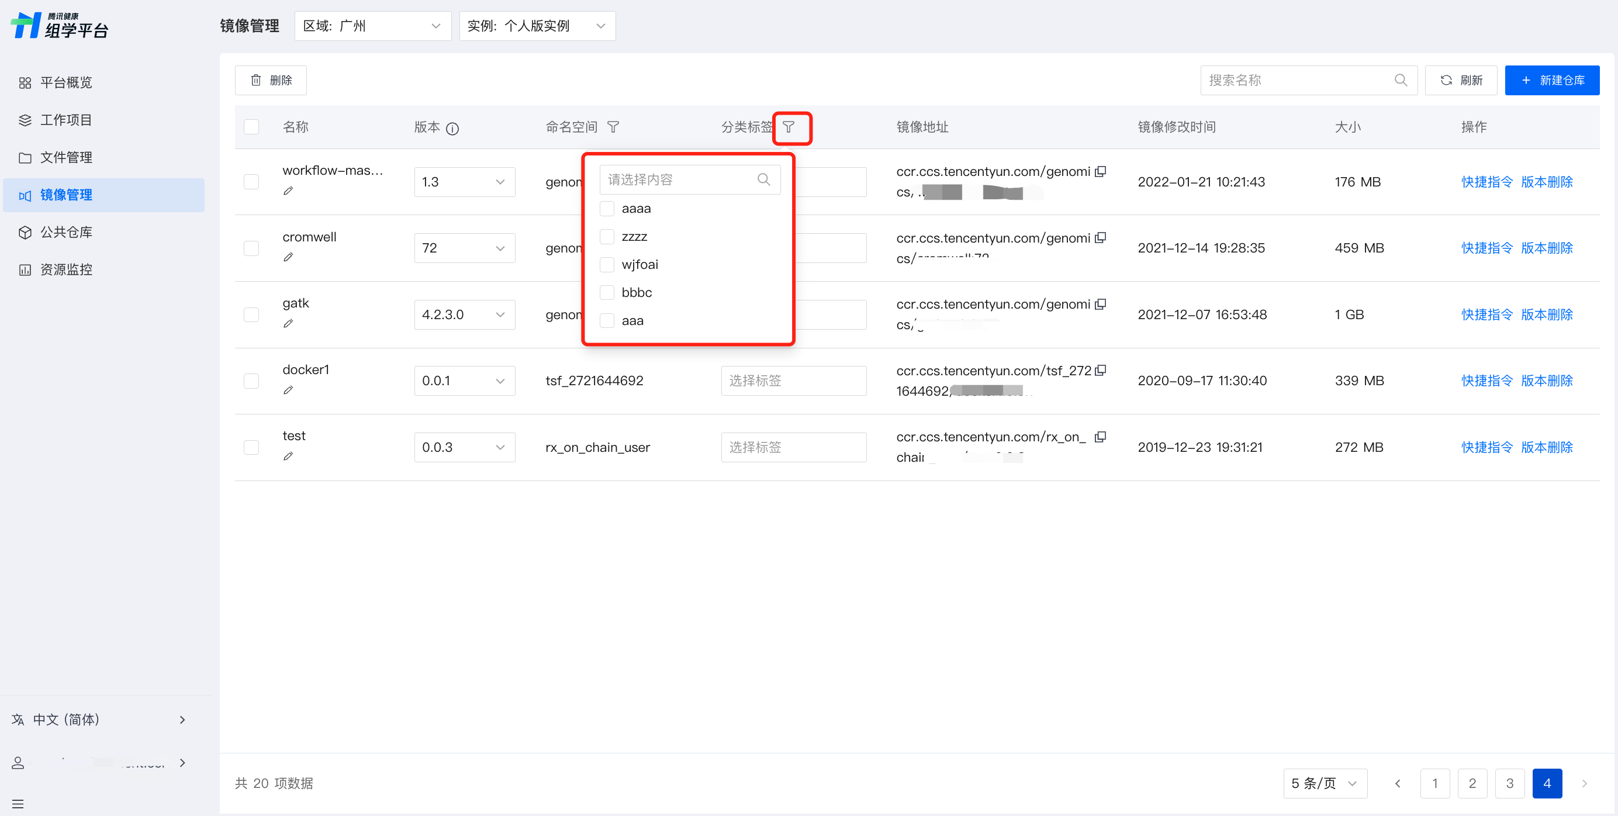Click the search magnifier in 搜索名称 box
This screenshot has width=1618, height=816.
[x=1400, y=81]
